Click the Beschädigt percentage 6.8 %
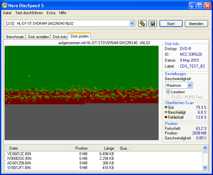Screen dimensions: 213x175 pyautogui.click(x=202, y=112)
